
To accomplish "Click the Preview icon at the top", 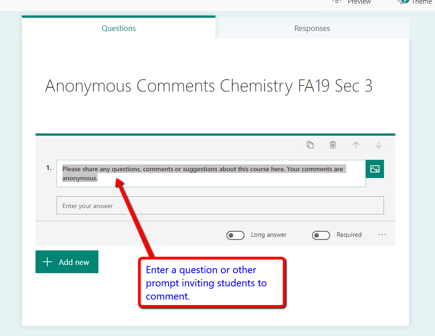I will click(337, 1).
